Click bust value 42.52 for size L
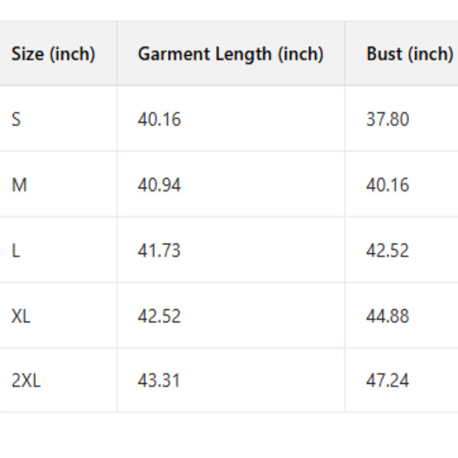The width and height of the screenshot is (458, 458). [388, 250]
